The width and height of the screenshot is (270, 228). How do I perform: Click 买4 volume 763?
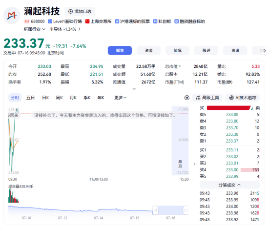point(255,170)
